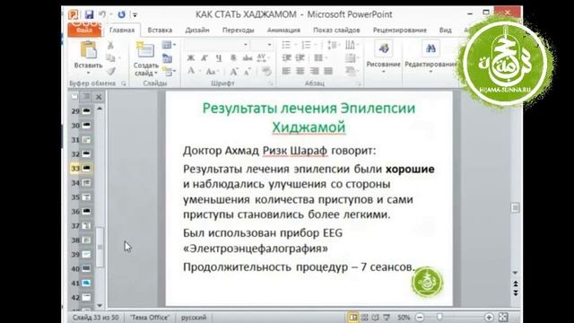
Task: Toggle Align Right paragraph alignment
Action: coord(314,71)
